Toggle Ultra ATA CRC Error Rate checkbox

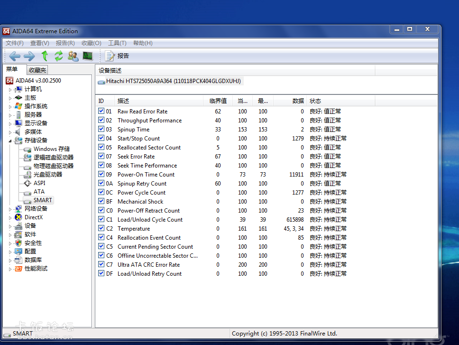(101, 264)
